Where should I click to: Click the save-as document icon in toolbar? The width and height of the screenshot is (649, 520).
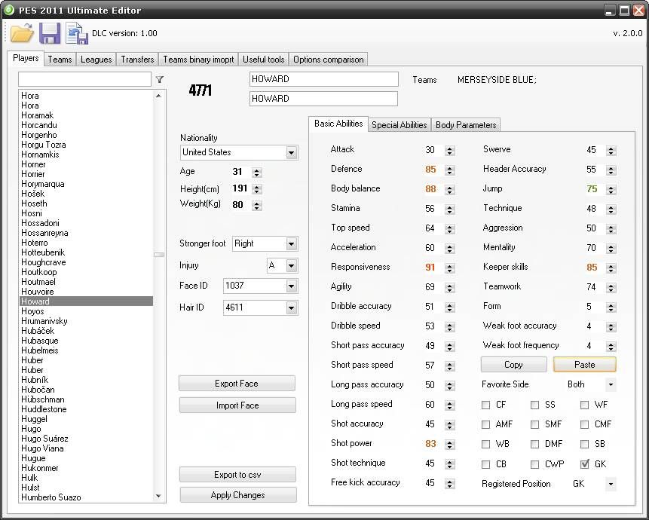tap(76, 33)
